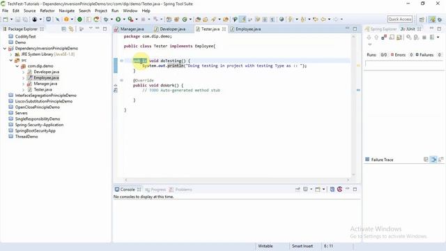Click the Smart Insert status bar entry

coord(302,246)
